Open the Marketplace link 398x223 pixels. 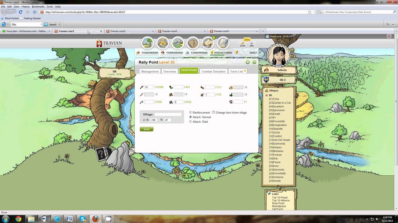click(x=279, y=206)
